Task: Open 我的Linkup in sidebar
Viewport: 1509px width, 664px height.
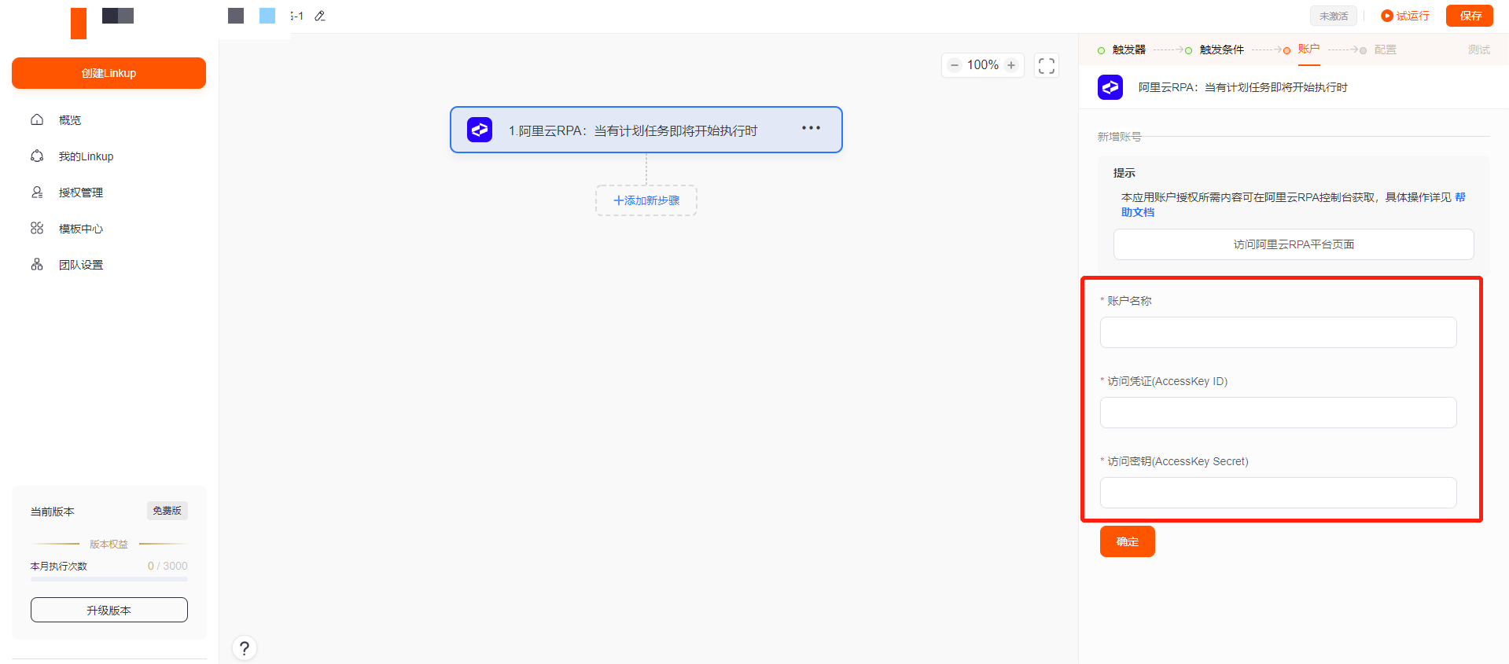Action: [x=86, y=156]
